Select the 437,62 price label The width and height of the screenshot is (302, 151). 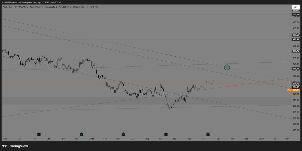pyautogui.click(x=295, y=35)
